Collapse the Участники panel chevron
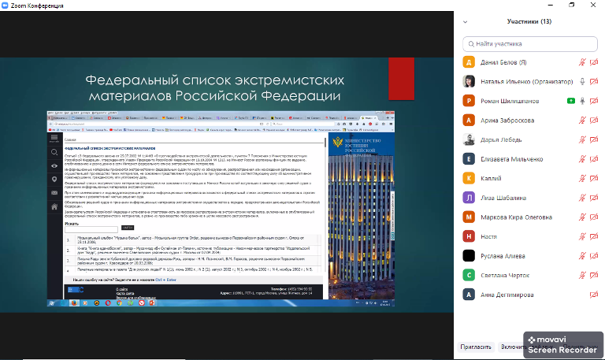The height and width of the screenshot is (360, 605). pos(466,22)
